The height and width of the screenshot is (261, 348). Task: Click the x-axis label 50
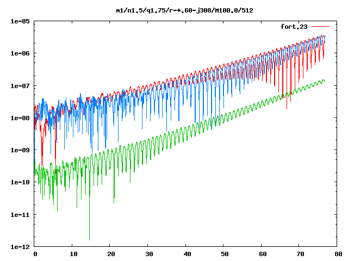225,254
